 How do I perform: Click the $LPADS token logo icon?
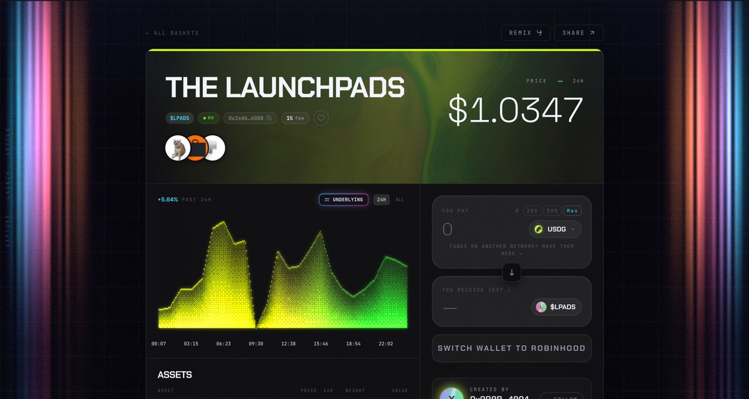tap(541, 307)
